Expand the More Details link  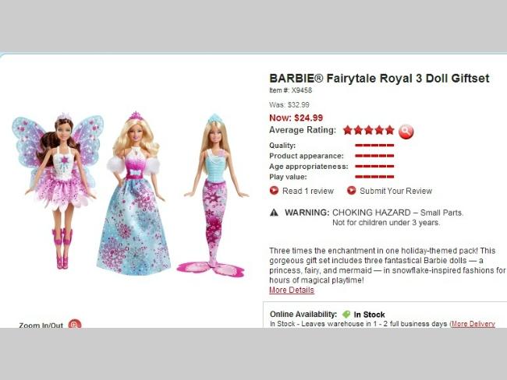point(292,290)
